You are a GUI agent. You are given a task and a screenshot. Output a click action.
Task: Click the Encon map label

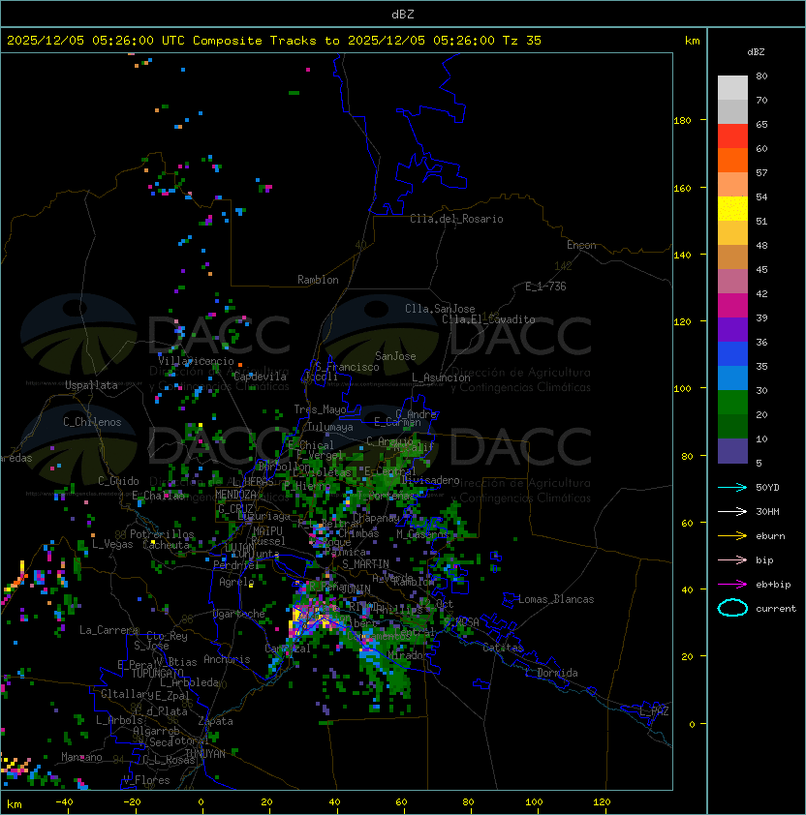point(581,245)
